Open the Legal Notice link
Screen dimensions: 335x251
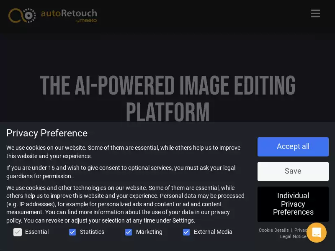click(293, 236)
